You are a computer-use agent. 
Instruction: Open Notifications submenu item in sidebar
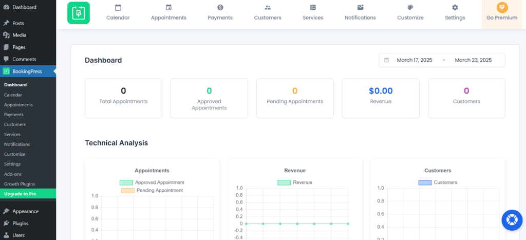click(x=17, y=144)
